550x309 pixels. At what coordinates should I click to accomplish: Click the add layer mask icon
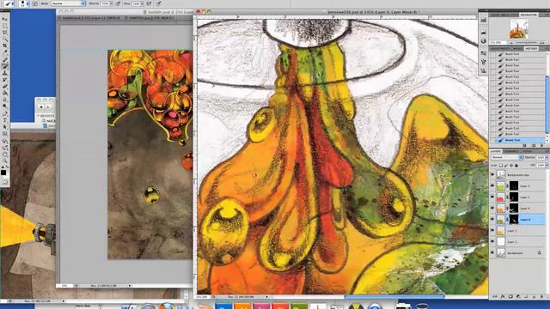(510, 296)
